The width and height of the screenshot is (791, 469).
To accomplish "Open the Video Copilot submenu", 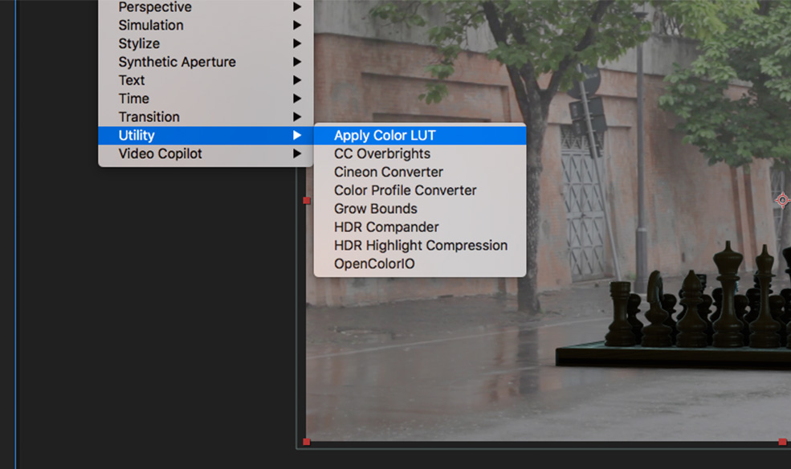I will point(206,154).
